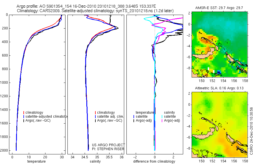
Task: Click tick label 30 on temperature axis
Action: pyautogui.click(x=62, y=157)
